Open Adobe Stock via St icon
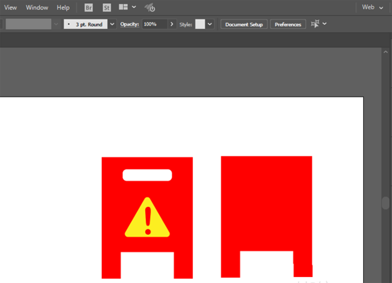The height and width of the screenshot is (283, 392). (107, 8)
